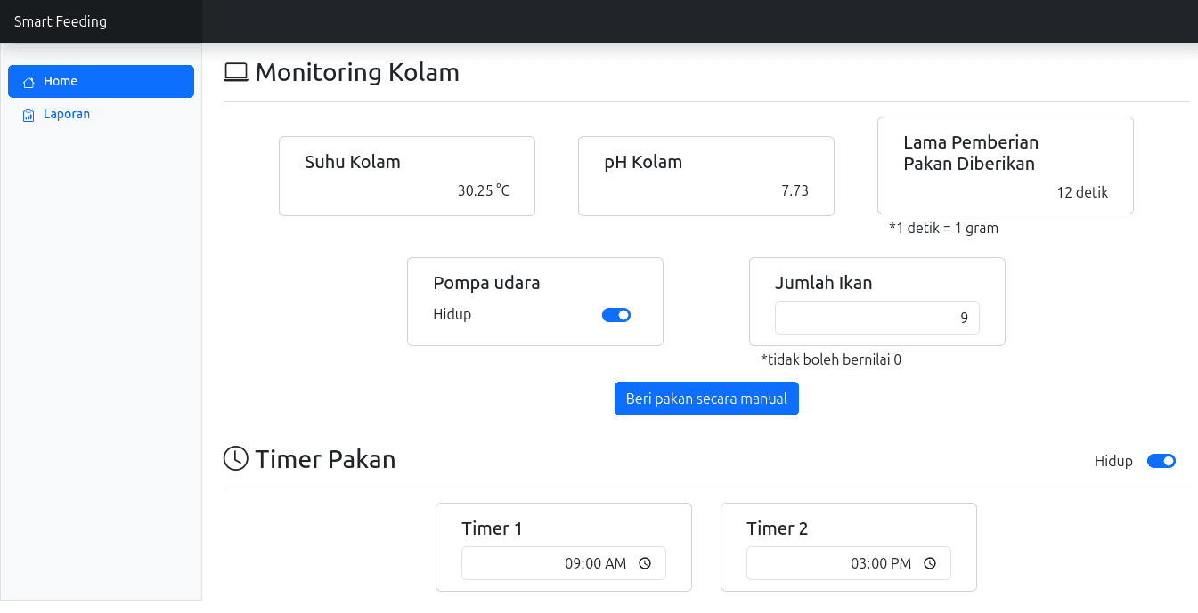1198x613 pixels.
Task: Click Beri pakan secara manual button
Action: 706,399
